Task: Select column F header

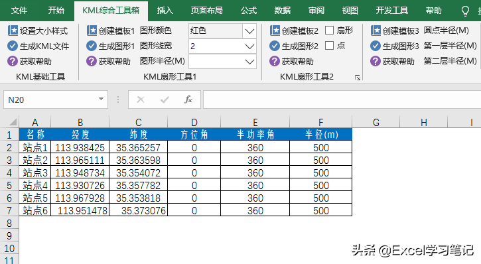Action: click(x=321, y=122)
